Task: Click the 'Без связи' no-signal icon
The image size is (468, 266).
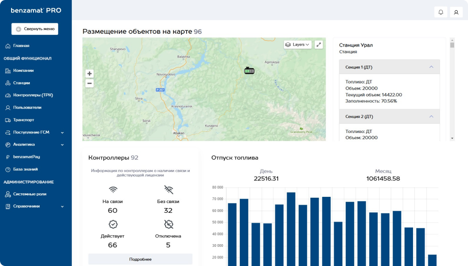Action: click(168, 189)
